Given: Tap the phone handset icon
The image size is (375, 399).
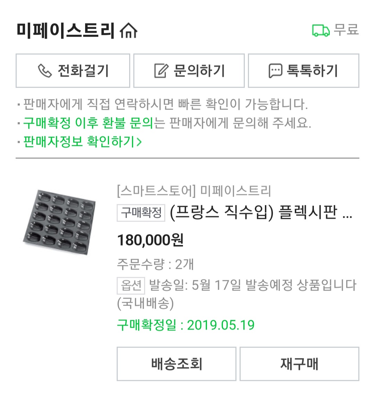Looking at the screenshot, I should pyautogui.click(x=45, y=70).
